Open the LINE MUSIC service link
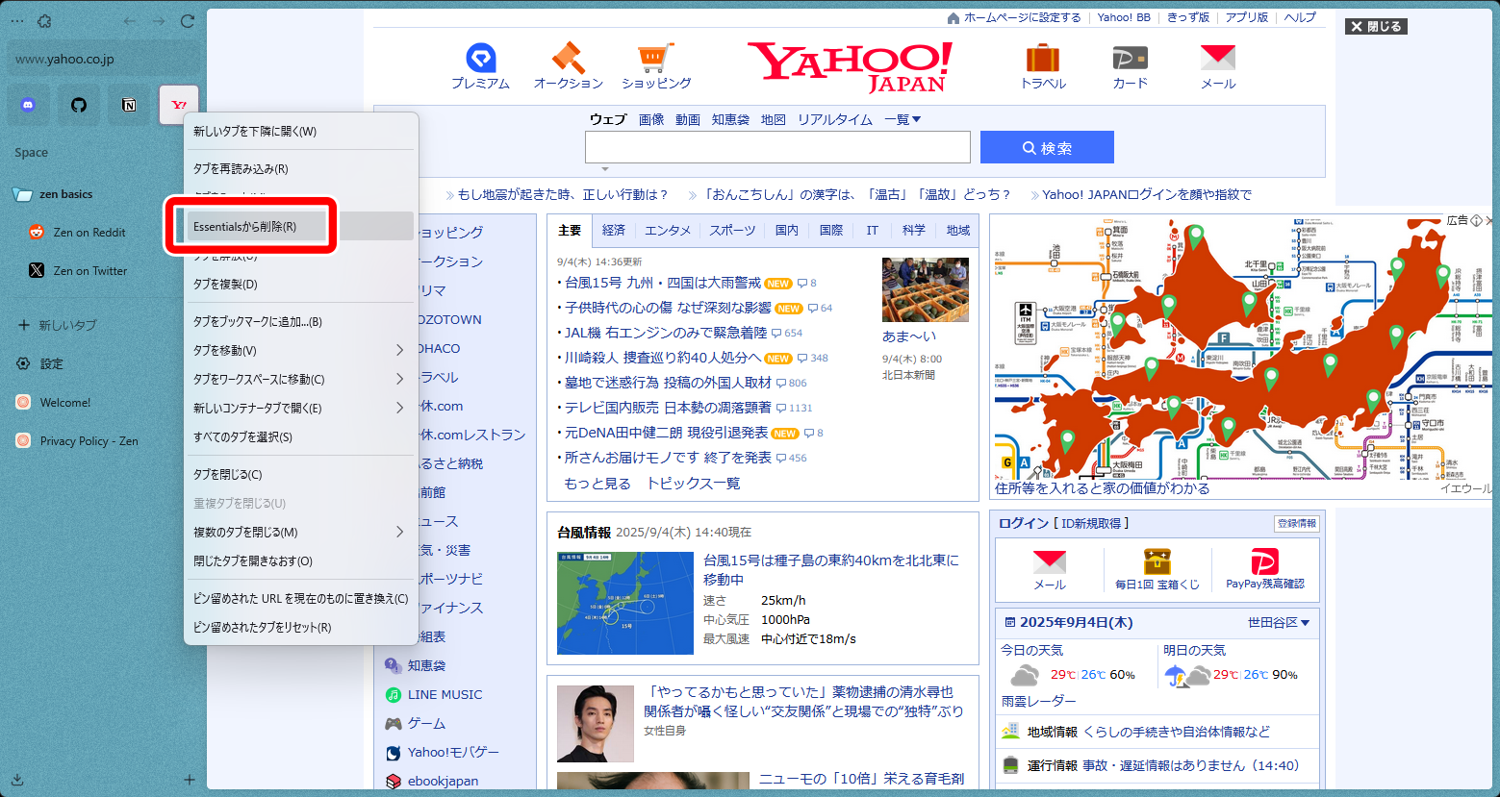 click(445, 694)
